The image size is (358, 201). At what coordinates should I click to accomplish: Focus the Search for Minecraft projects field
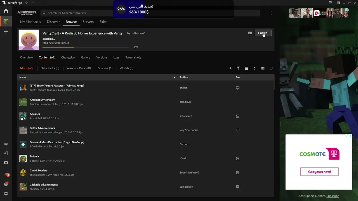click(150, 13)
